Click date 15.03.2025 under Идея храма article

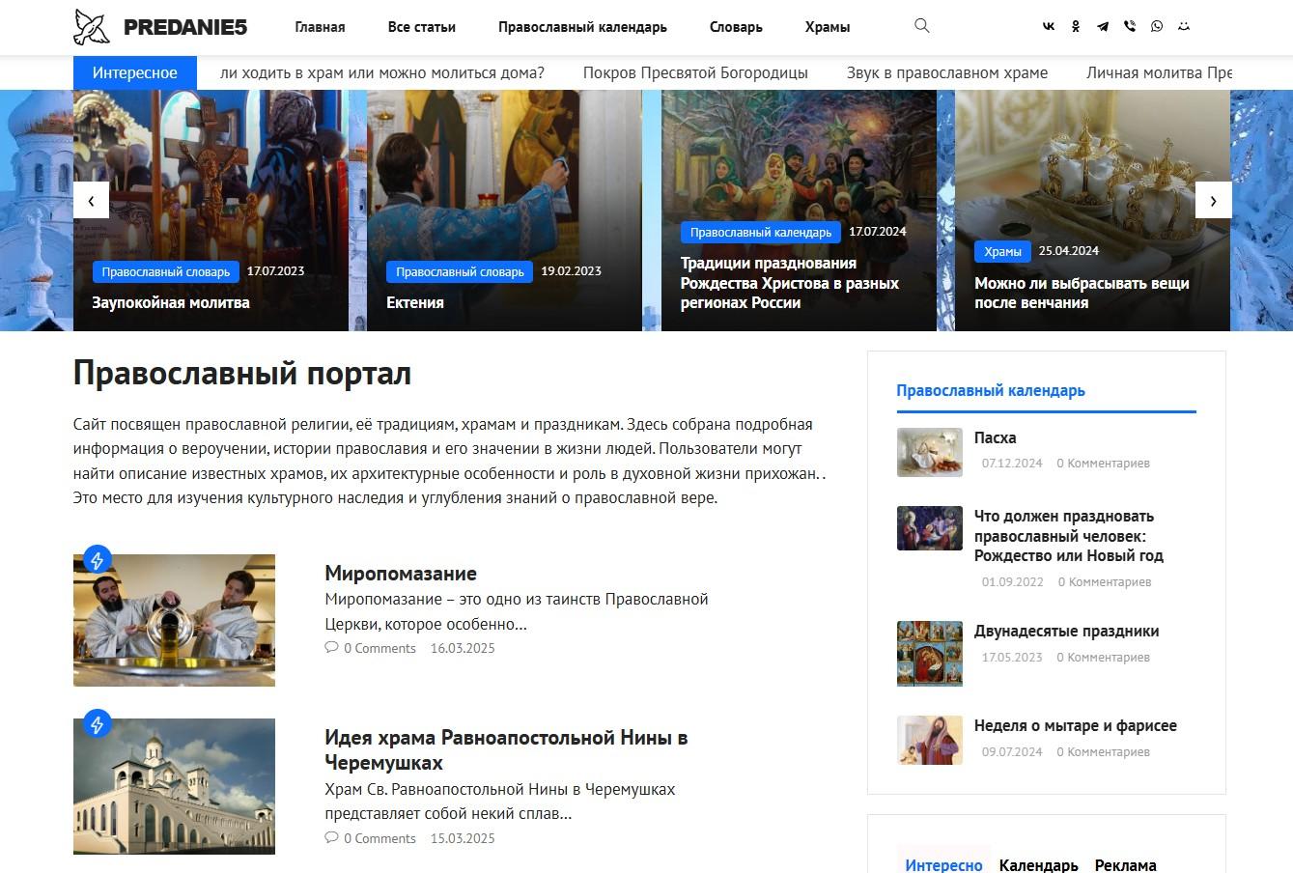point(463,838)
